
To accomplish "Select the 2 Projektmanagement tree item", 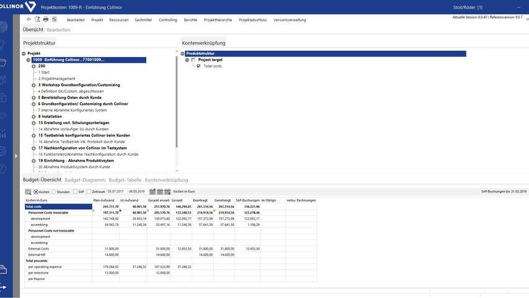I will (x=56, y=79).
